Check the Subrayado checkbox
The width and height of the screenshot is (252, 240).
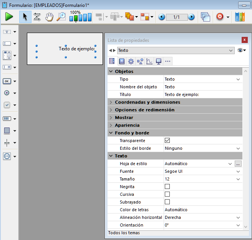(167, 202)
